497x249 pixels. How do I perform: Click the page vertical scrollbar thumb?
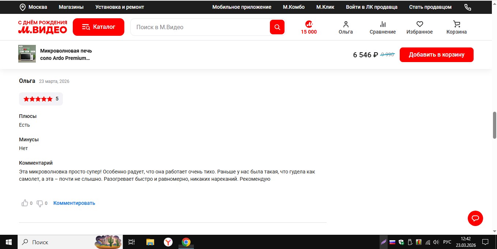pos(494,125)
